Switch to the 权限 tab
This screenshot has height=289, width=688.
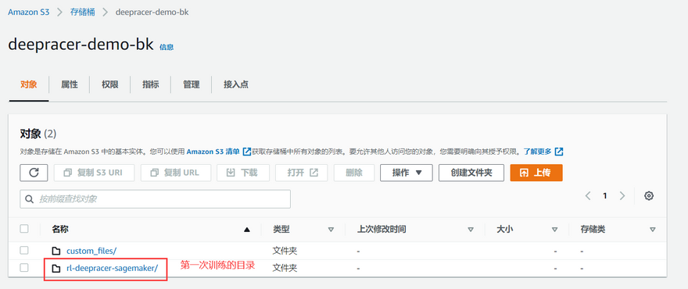click(109, 84)
